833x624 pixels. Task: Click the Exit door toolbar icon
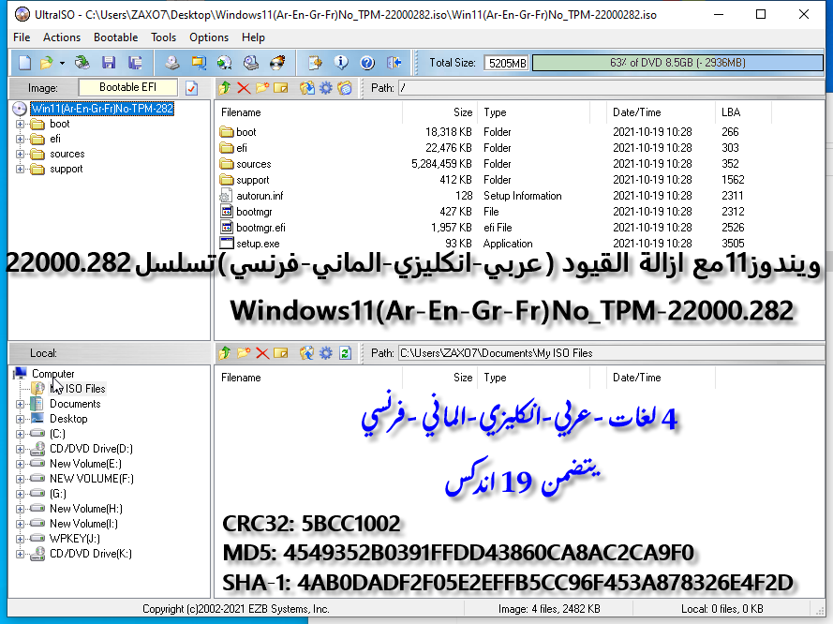point(394,63)
